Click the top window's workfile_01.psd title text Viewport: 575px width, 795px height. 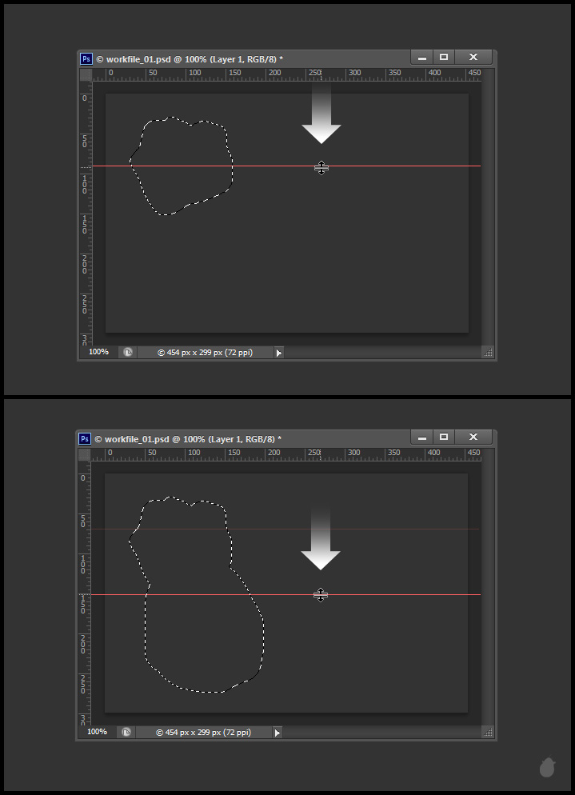click(189, 59)
